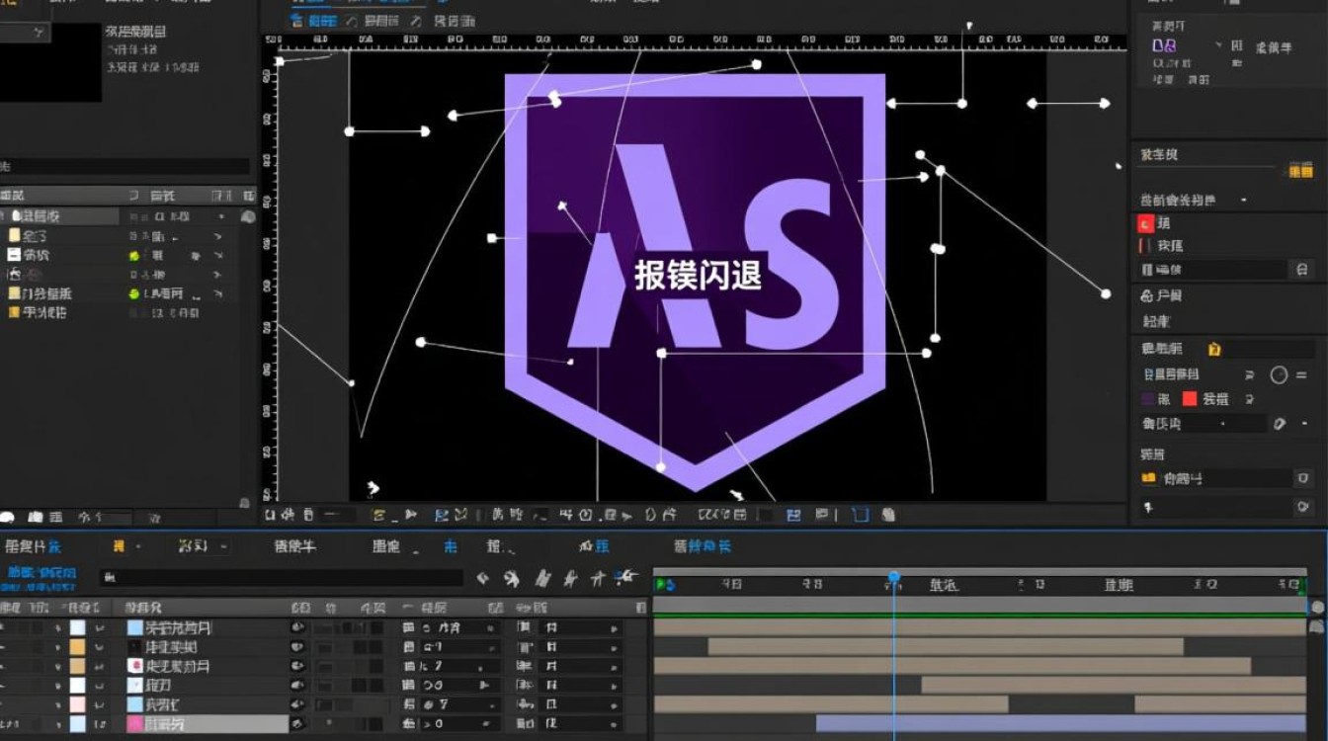Click the speech-bubble icon at the project panel's bottom left
The image size is (1328, 741).
coord(7,517)
